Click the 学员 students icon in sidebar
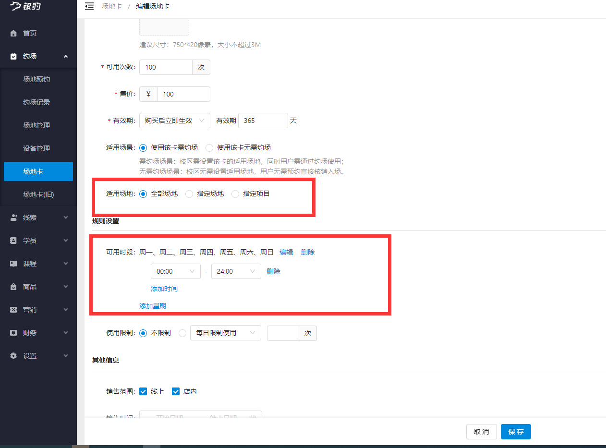Image resolution: width=606 pixels, height=448 pixels. [13, 240]
